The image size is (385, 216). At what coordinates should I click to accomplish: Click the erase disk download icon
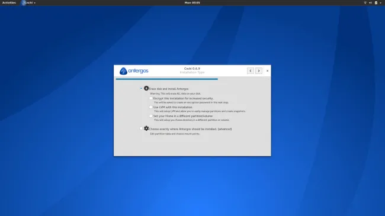[146, 88]
